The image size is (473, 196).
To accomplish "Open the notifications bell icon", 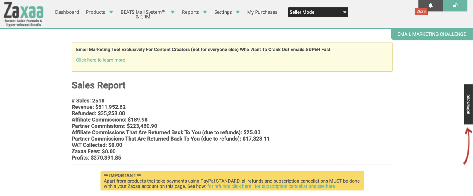I will pyautogui.click(x=430, y=6).
